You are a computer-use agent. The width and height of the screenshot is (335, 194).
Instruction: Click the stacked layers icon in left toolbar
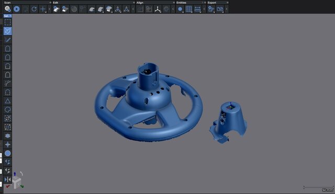coord(8,136)
